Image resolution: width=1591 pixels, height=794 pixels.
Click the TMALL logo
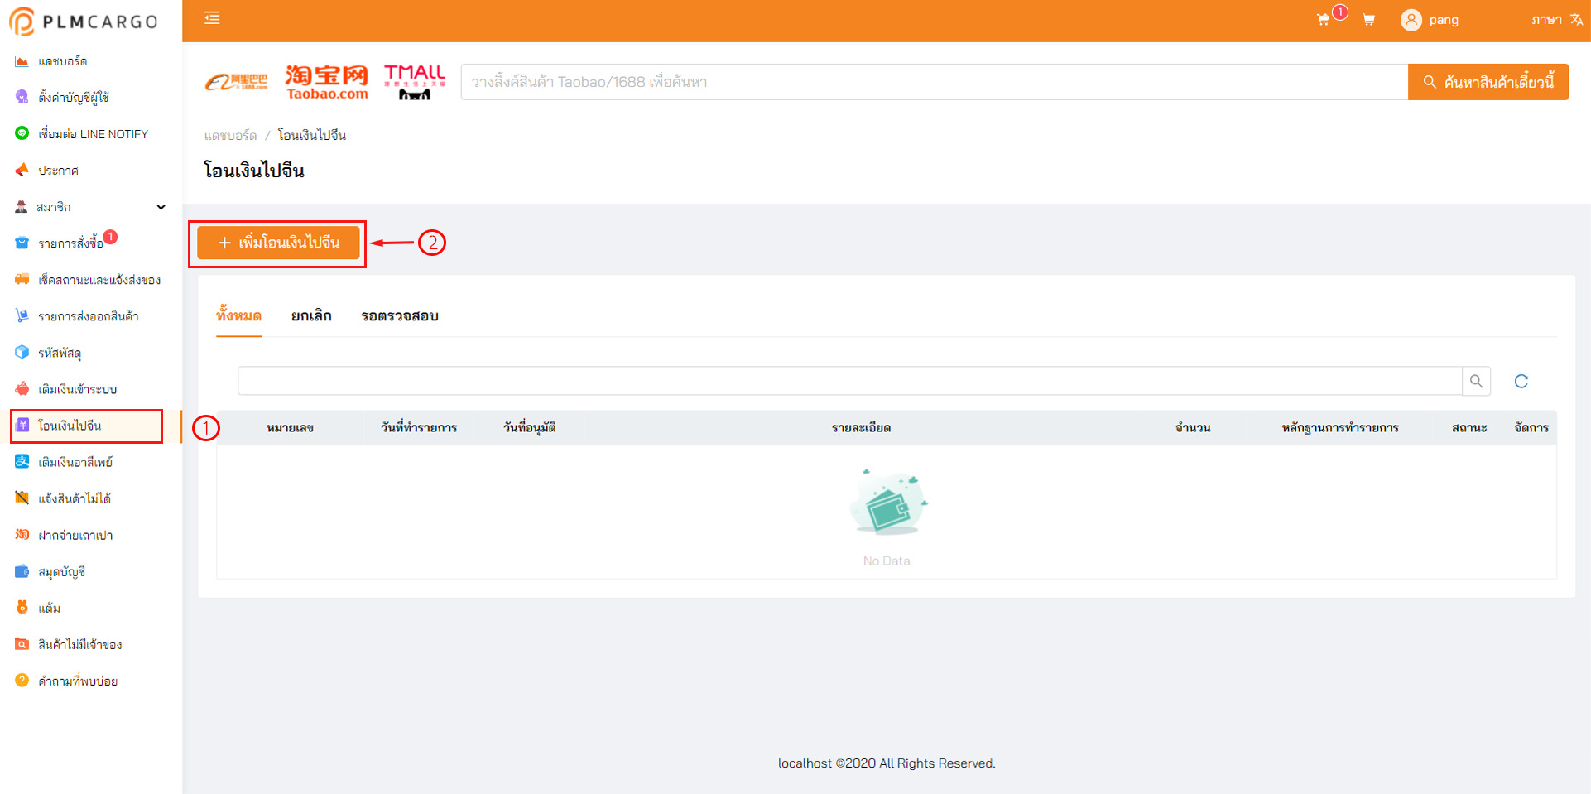415,82
